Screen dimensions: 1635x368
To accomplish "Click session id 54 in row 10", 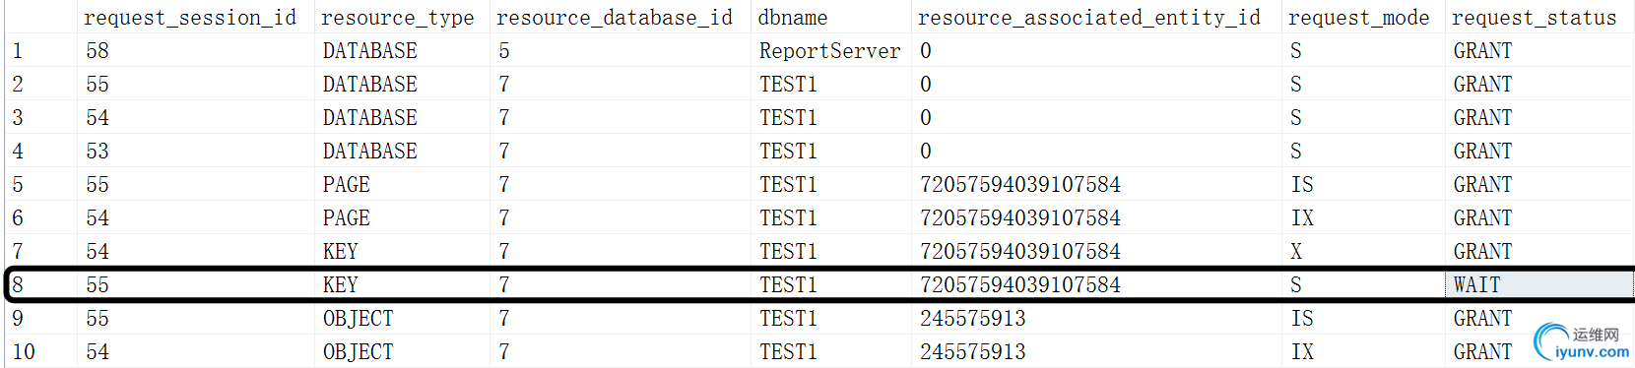I will 196,351.
